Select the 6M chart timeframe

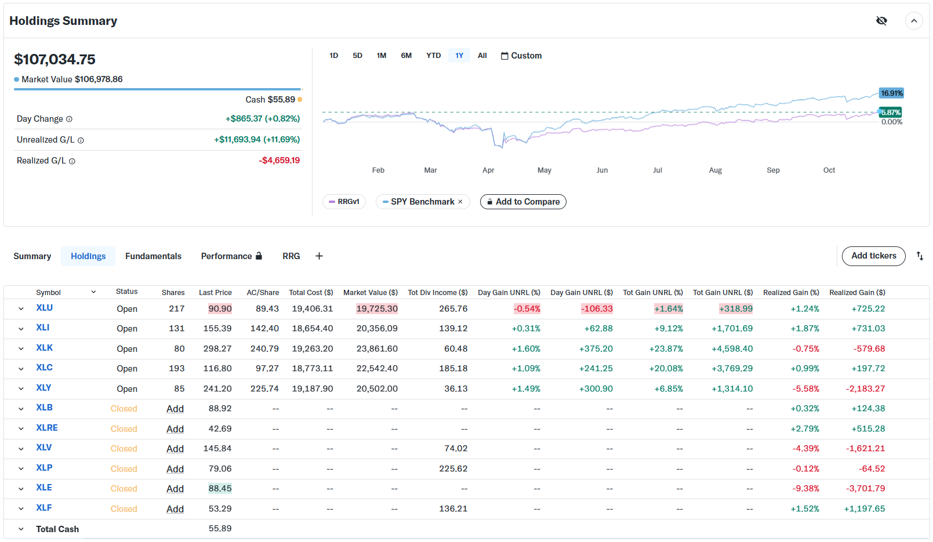[406, 56]
